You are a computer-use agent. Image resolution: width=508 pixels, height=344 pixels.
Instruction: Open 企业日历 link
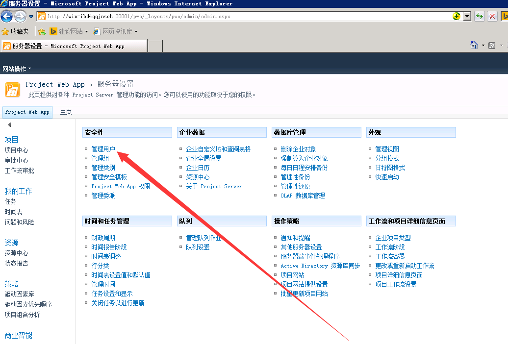(x=198, y=168)
